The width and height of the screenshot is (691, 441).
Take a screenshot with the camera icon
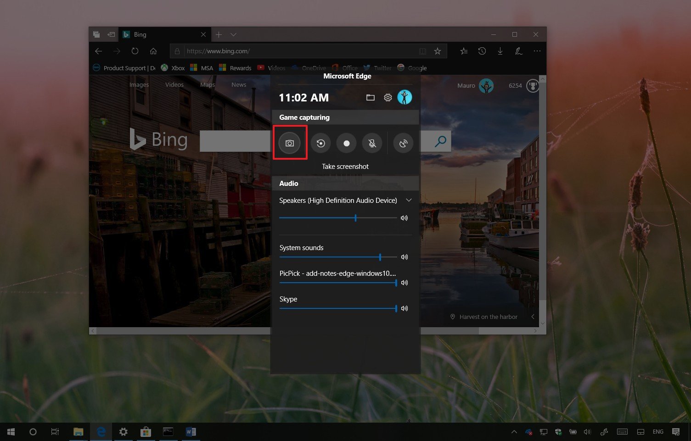coord(290,143)
